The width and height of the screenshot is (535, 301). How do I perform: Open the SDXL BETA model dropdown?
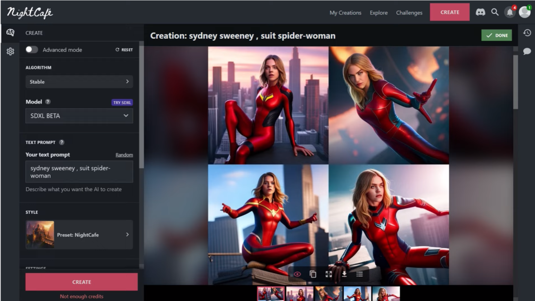[x=79, y=116]
